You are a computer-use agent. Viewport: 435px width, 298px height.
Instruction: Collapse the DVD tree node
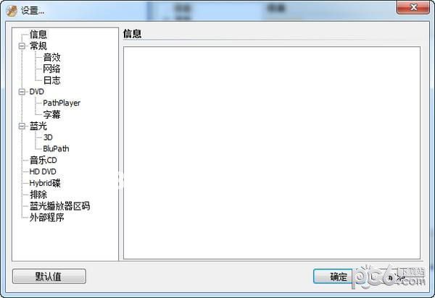(x=22, y=92)
